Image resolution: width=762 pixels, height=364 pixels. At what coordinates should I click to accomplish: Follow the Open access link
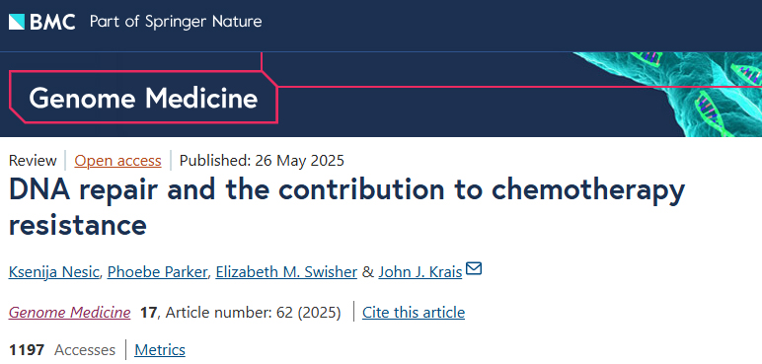117,161
